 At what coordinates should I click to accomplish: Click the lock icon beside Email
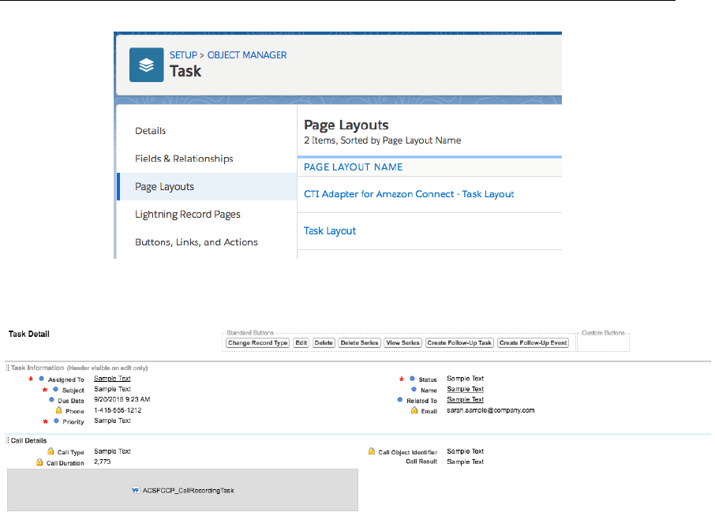point(414,410)
